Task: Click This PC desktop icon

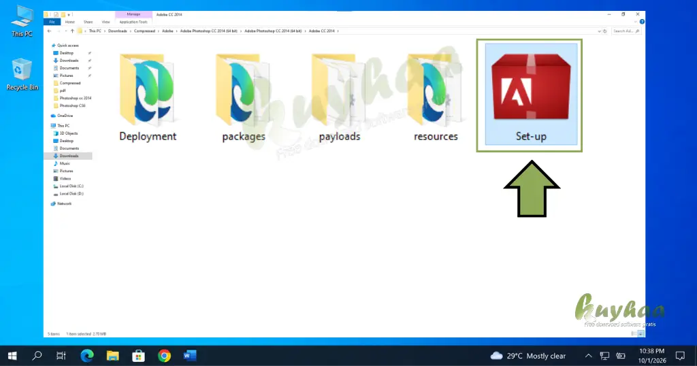Action: point(22,21)
